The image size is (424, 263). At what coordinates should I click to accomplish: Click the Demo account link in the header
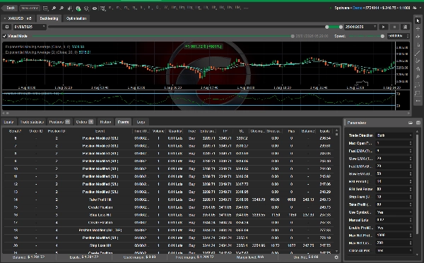pyautogui.click(x=357, y=8)
